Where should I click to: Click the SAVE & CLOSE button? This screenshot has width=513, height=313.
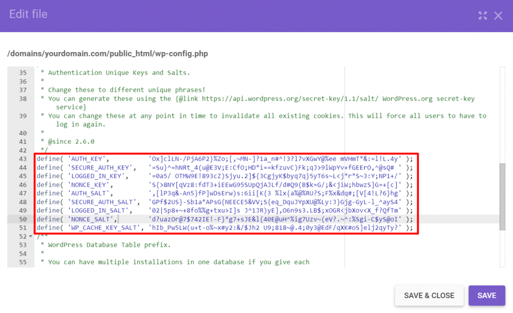[x=429, y=295]
